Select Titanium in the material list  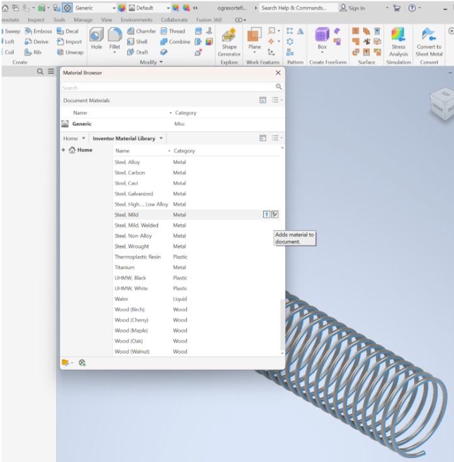tap(196, 267)
